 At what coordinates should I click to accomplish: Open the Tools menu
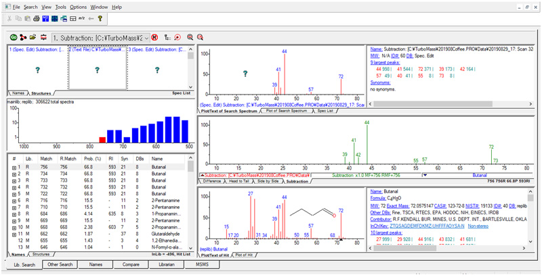61,7
